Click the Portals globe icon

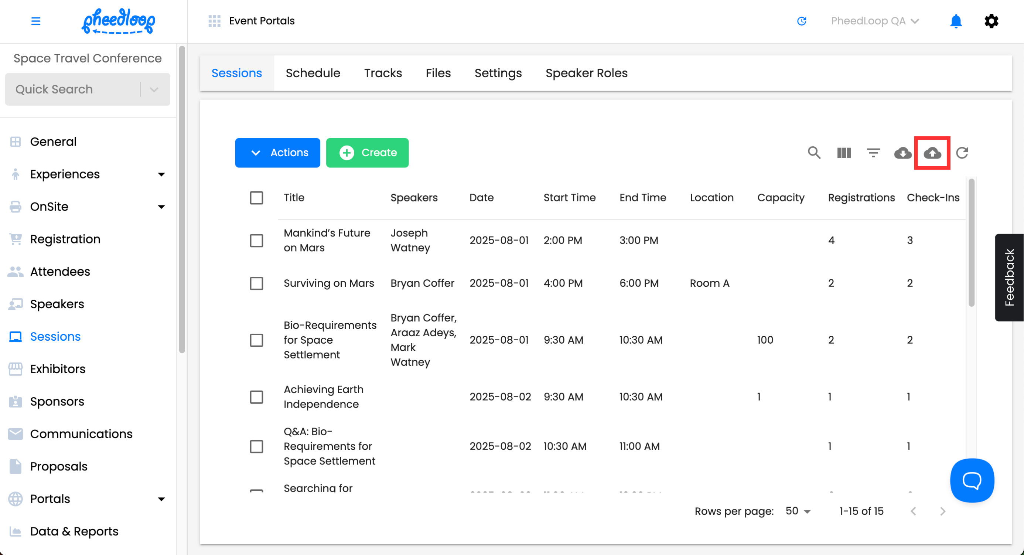pyautogui.click(x=16, y=499)
